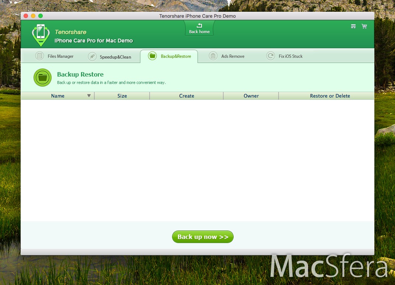Minimize the window with the yellow button
Viewport: 395px width, 285px height.
pyautogui.click(x=33, y=16)
